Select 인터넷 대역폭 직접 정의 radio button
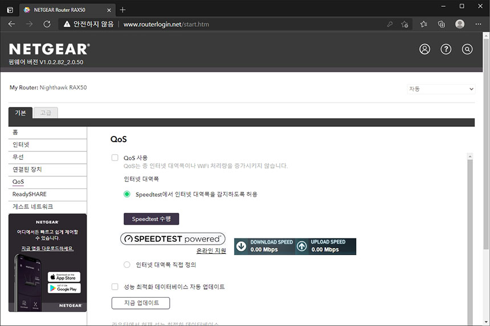This screenshot has width=490, height=326. (127, 265)
